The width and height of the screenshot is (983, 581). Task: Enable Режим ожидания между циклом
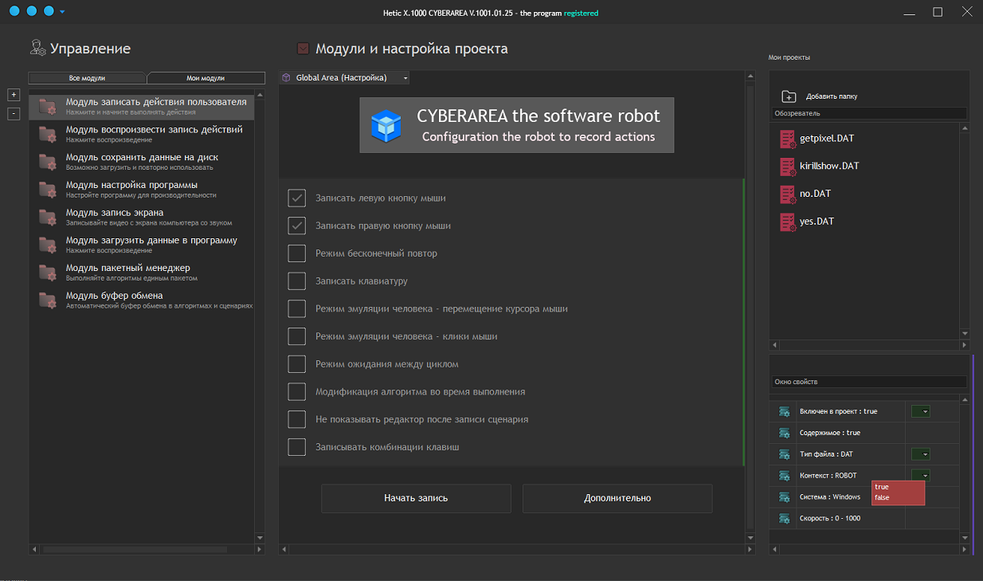pos(297,364)
